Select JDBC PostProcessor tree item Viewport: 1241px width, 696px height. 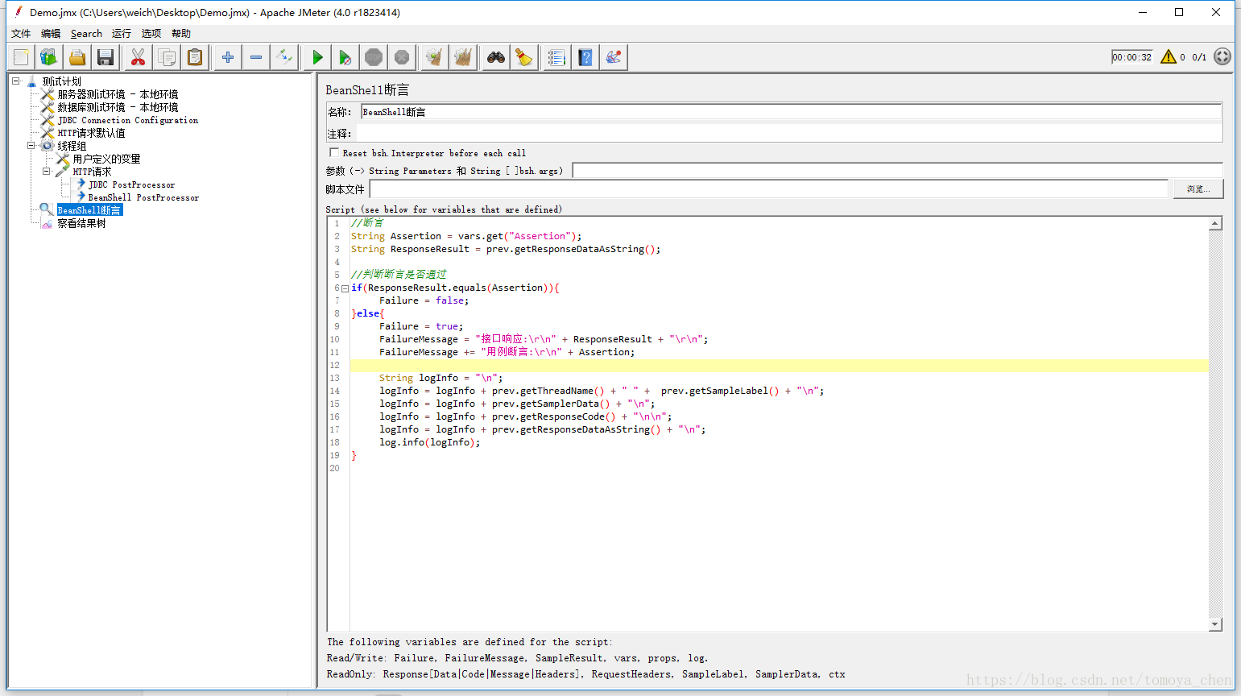click(131, 184)
